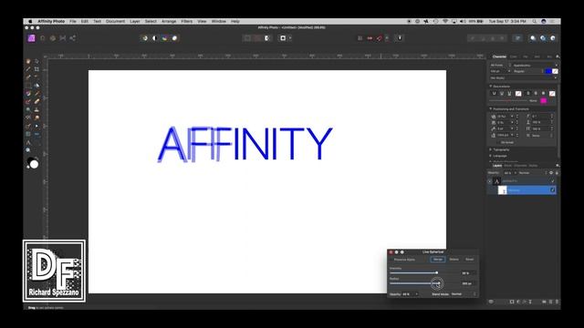Enable the No break checkbox
The height and width of the screenshot is (328, 584).
499,142
